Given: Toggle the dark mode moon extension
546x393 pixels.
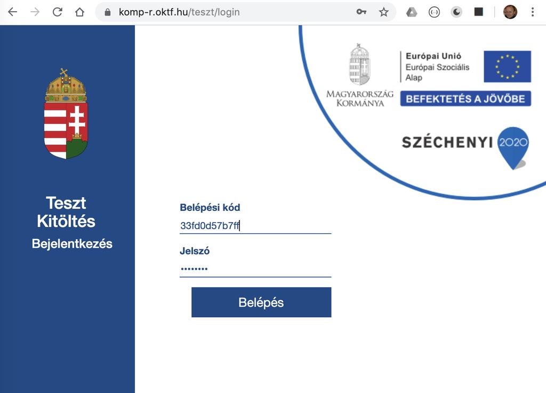Looking at the screenshot, I should pyautogui.click(x=456, y=12).
